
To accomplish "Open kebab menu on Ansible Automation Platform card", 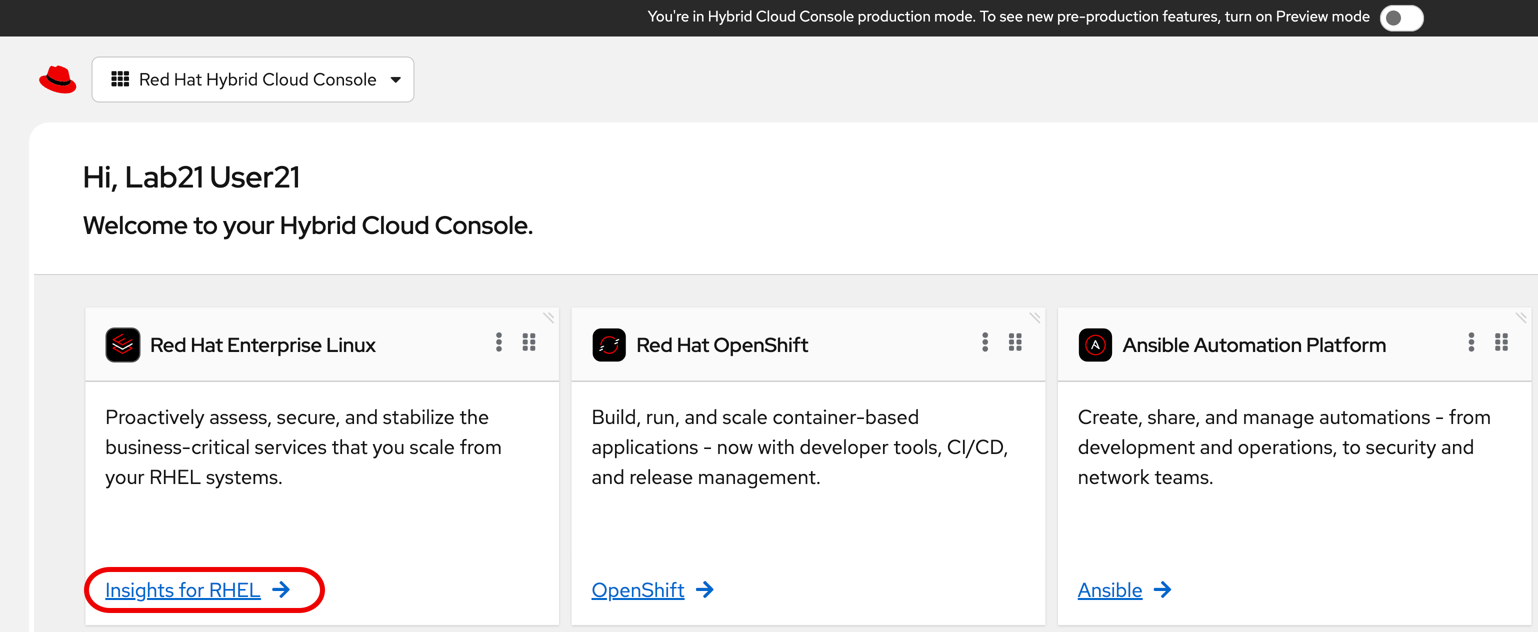I will (1471, 342).
